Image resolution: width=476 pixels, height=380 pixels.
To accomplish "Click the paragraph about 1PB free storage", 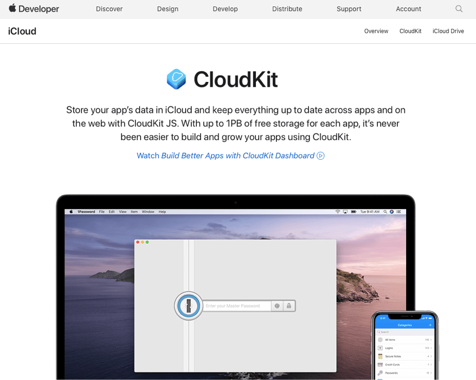I will [x=236, y=123].
